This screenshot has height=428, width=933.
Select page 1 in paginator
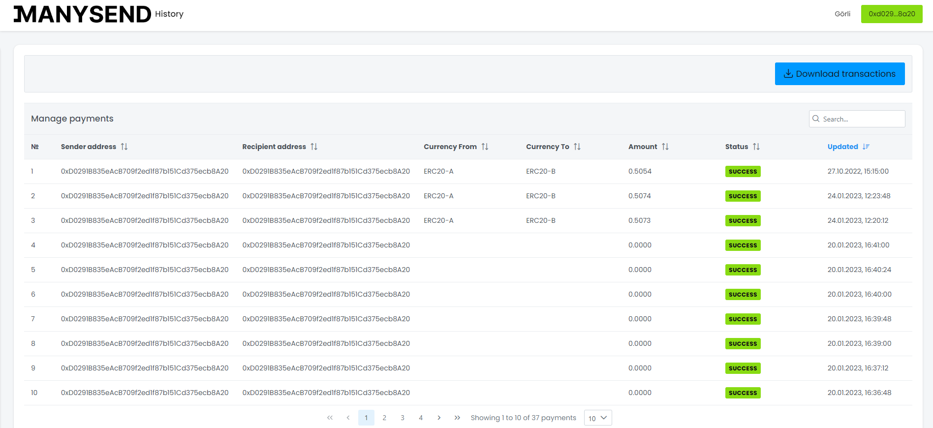click(x=366, y=418)
